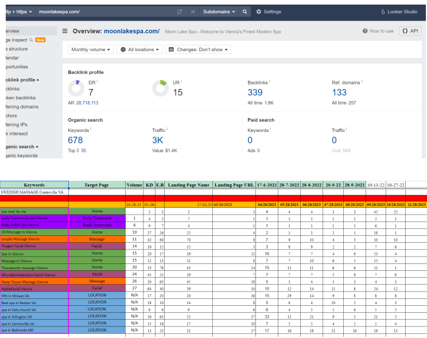Select the Volume header cell
The image size is (427, 338).
[x=134, y=185]
